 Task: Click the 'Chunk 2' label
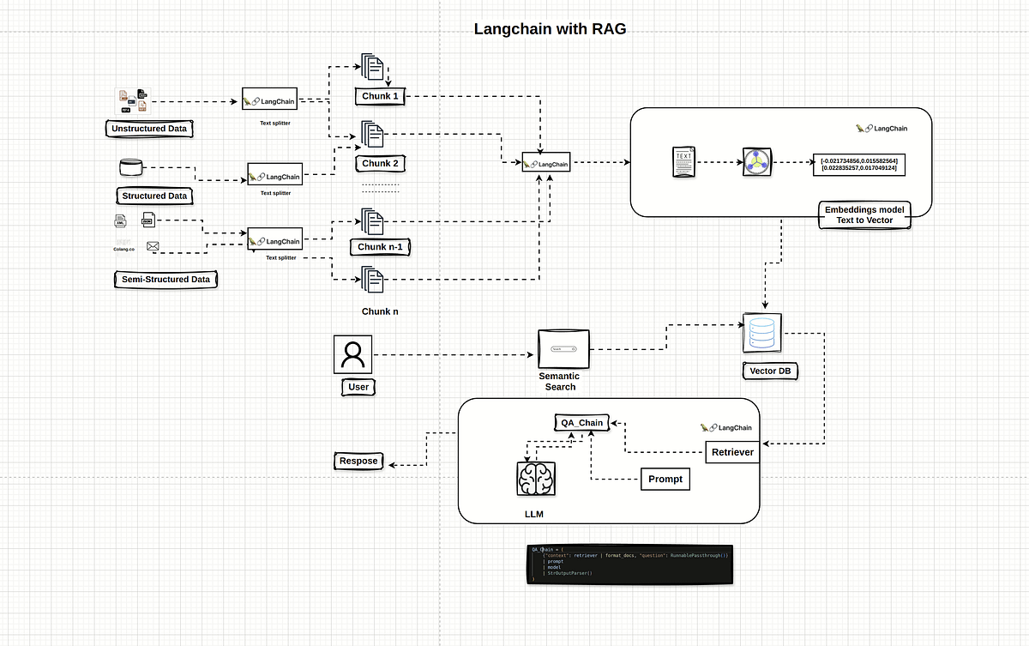(380, 163)
